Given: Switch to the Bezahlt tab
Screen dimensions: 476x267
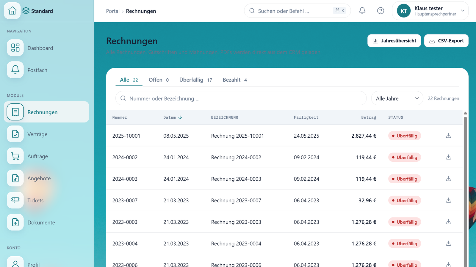Looking at the screenshot, I should pos(235,80).
